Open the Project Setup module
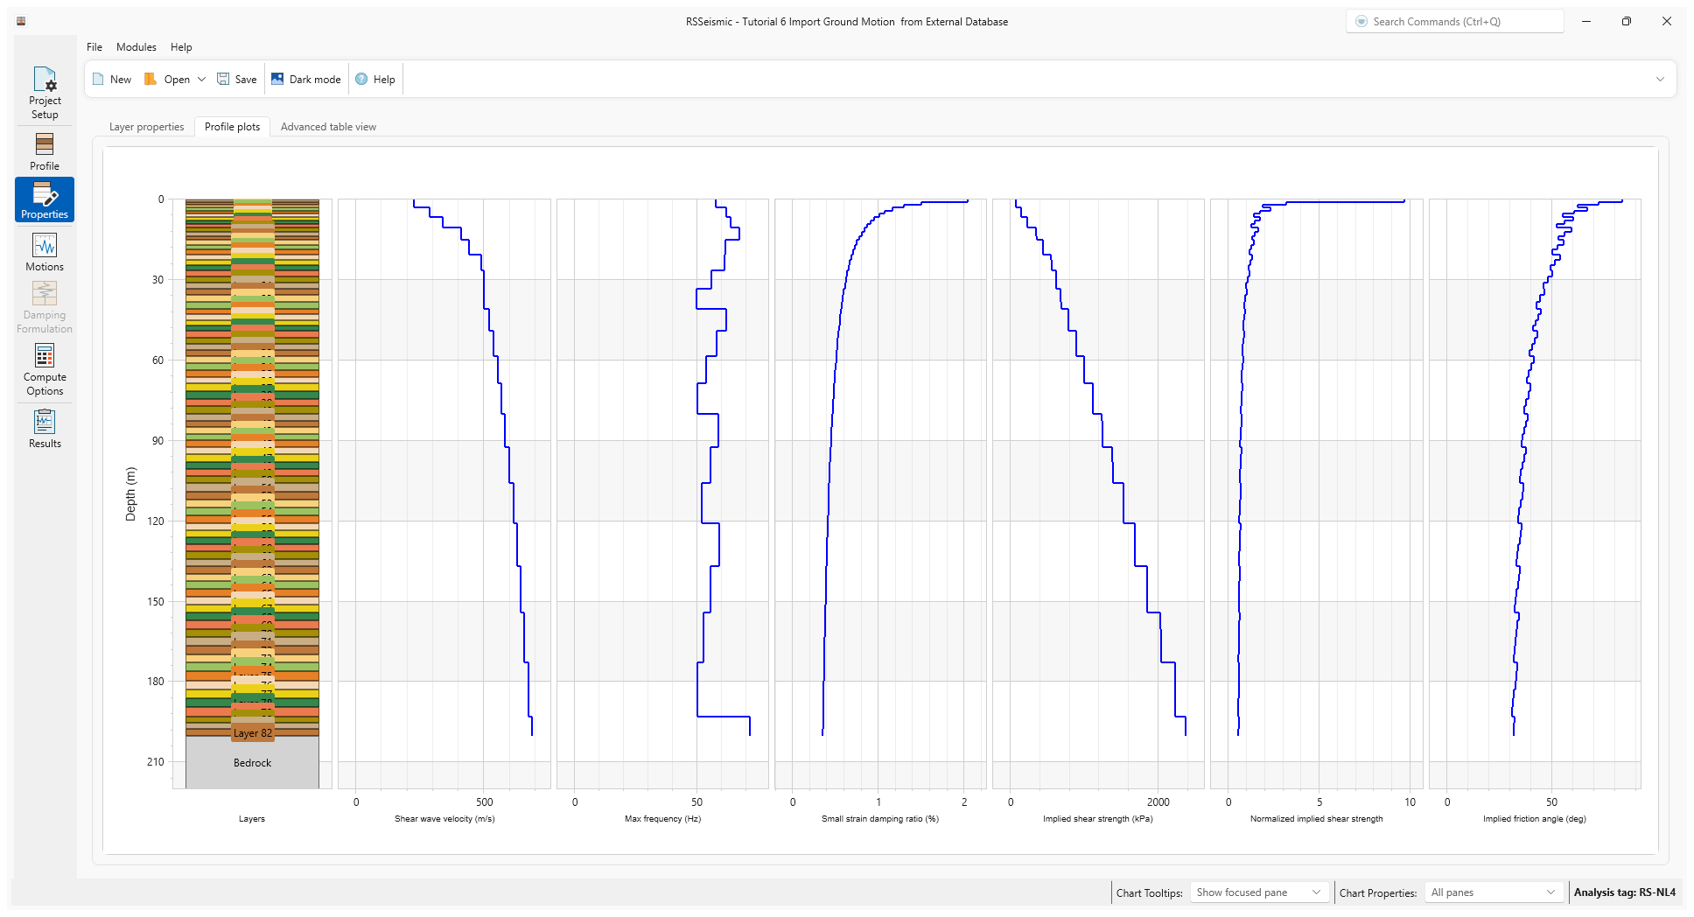 44,93
